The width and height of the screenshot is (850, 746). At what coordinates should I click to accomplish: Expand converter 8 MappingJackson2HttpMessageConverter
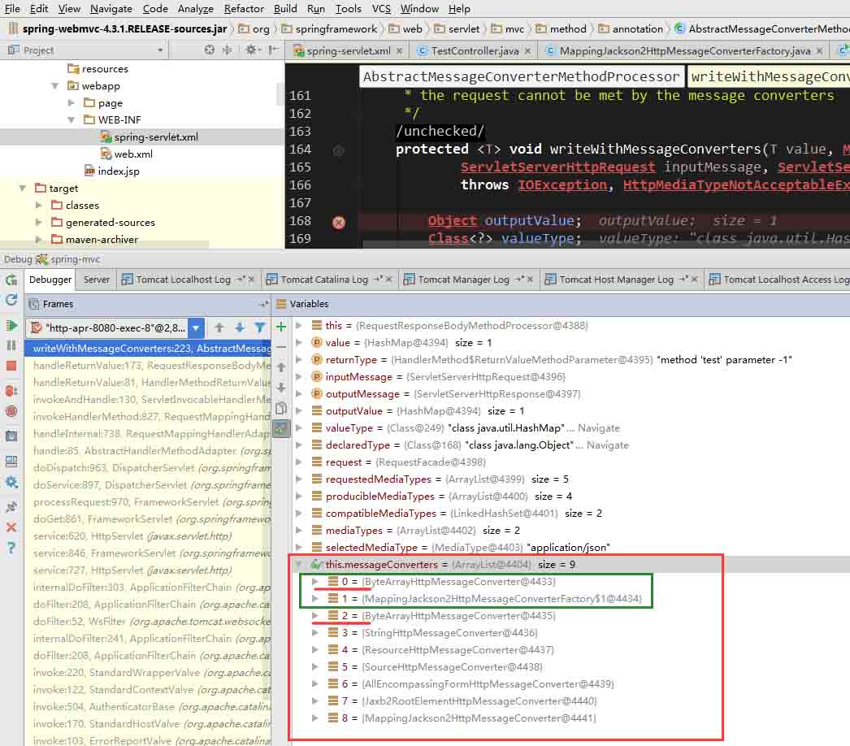click(x=314, y=718)
